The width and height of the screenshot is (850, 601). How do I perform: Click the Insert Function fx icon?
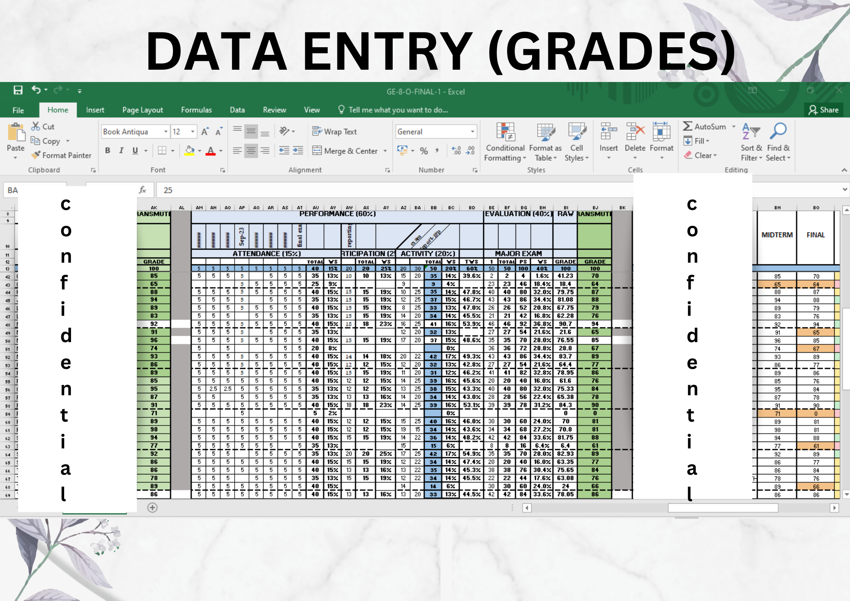[143, 190]
